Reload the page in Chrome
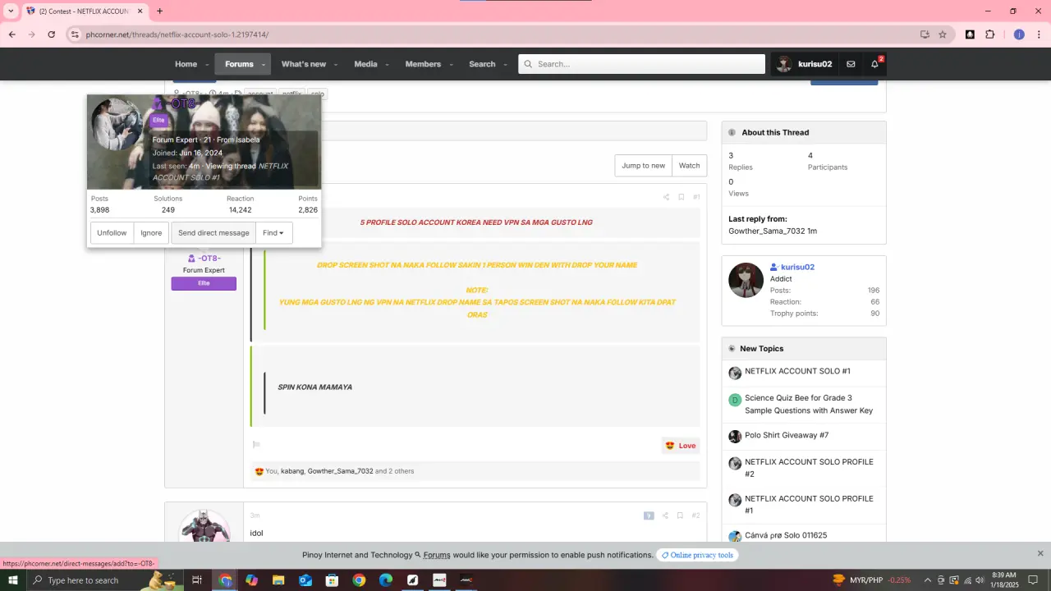Image resolution: width=1051 pixels, height=591 pixels. (51, 34)
